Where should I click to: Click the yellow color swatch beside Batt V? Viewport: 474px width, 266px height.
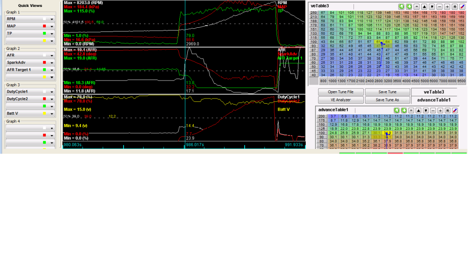tap(44, 113)
